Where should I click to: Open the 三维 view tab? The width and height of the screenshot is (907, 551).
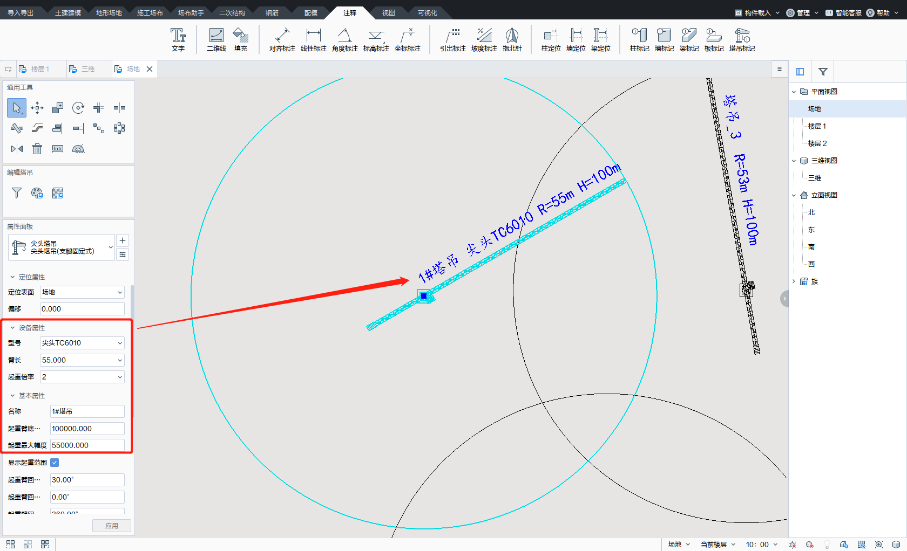88,69
